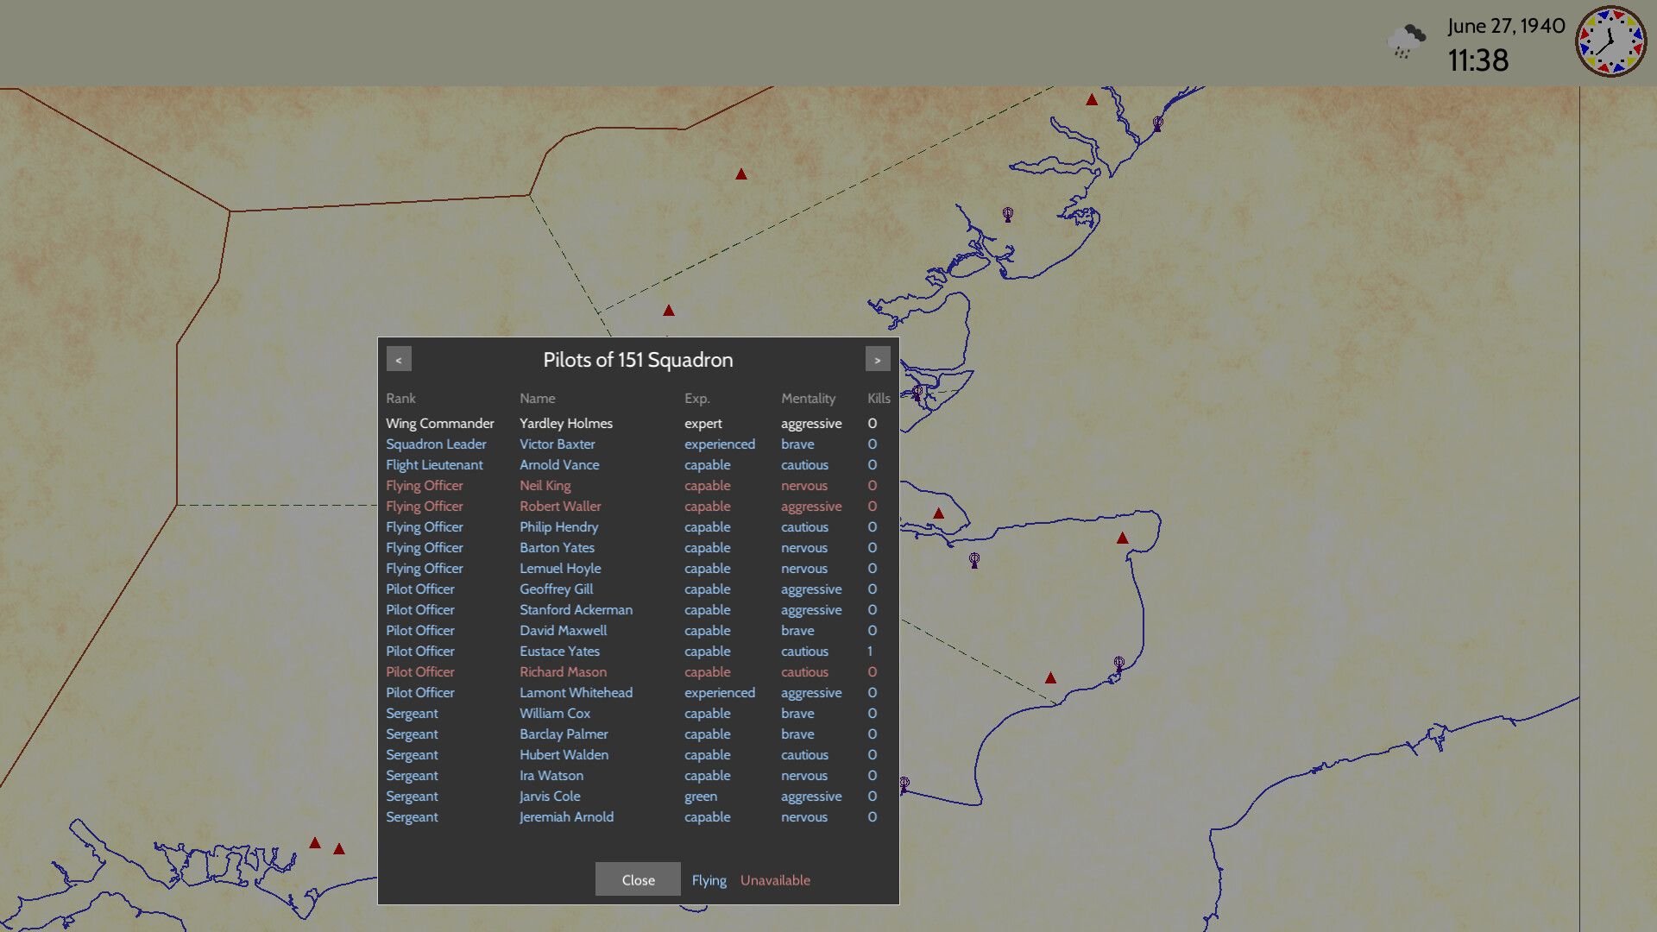This screenshot has width=1657, height=932.
Task: Select the radar station marker in East Anglia
Action: (x=1008, y=214)
